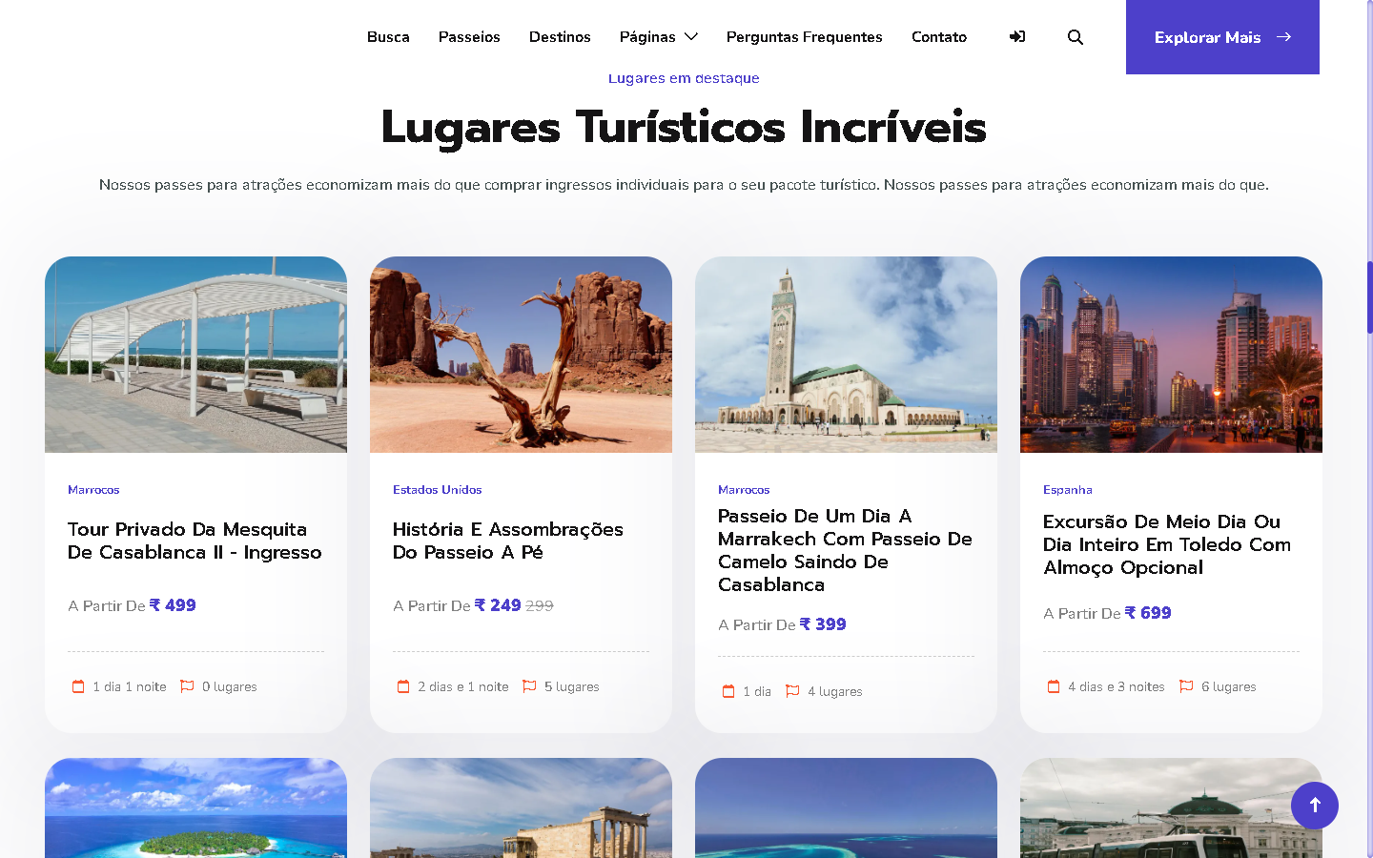Expand the Páginas dropdown menu
The height and width of the screenshot is (858, 1373).
point(658,37)
